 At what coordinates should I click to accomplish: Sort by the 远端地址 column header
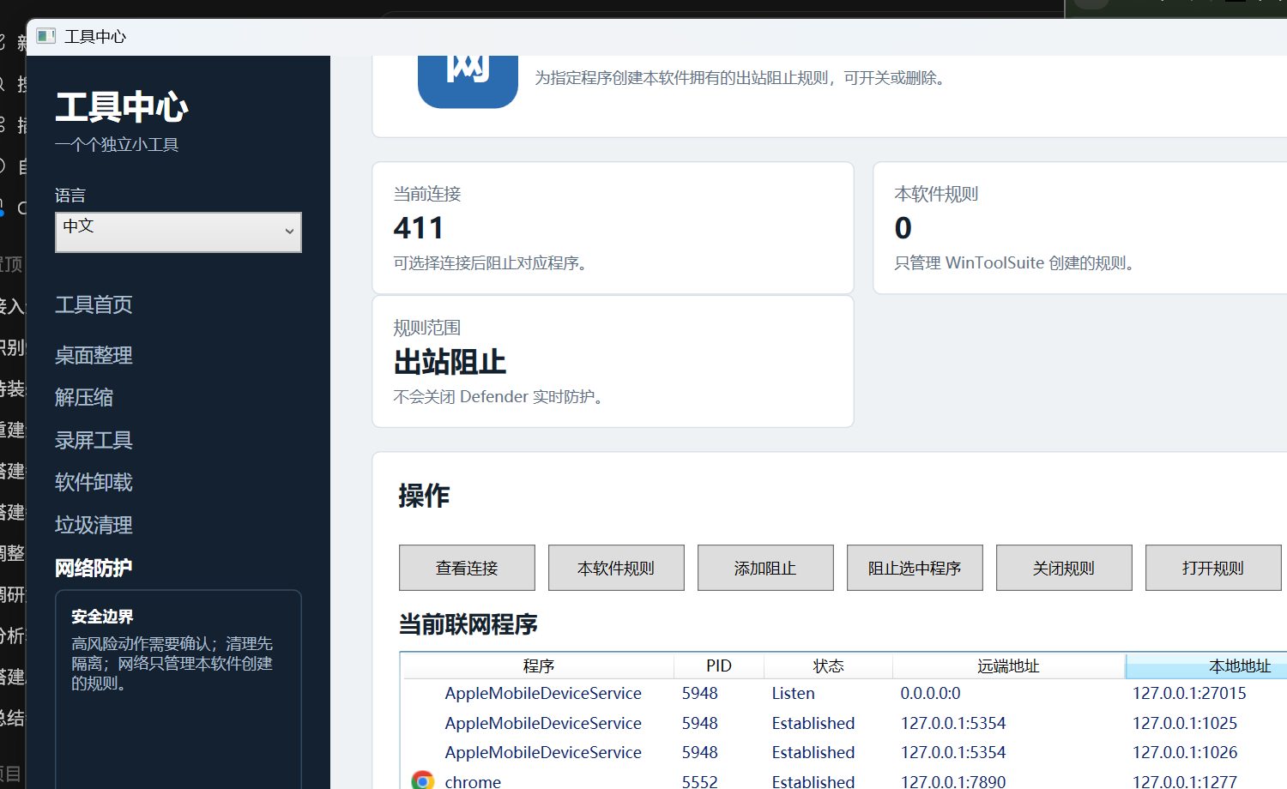click(x=1008, y=666)
